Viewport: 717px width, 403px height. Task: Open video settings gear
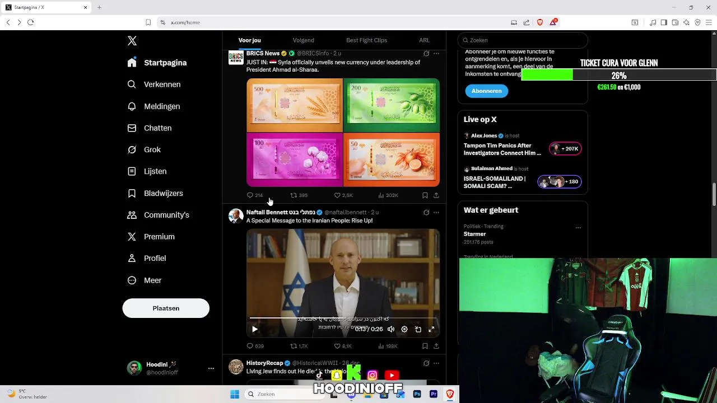point(404,329)
